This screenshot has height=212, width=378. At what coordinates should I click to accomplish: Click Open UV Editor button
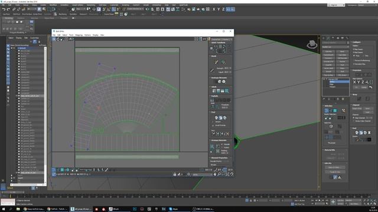[x=335, y=167]
